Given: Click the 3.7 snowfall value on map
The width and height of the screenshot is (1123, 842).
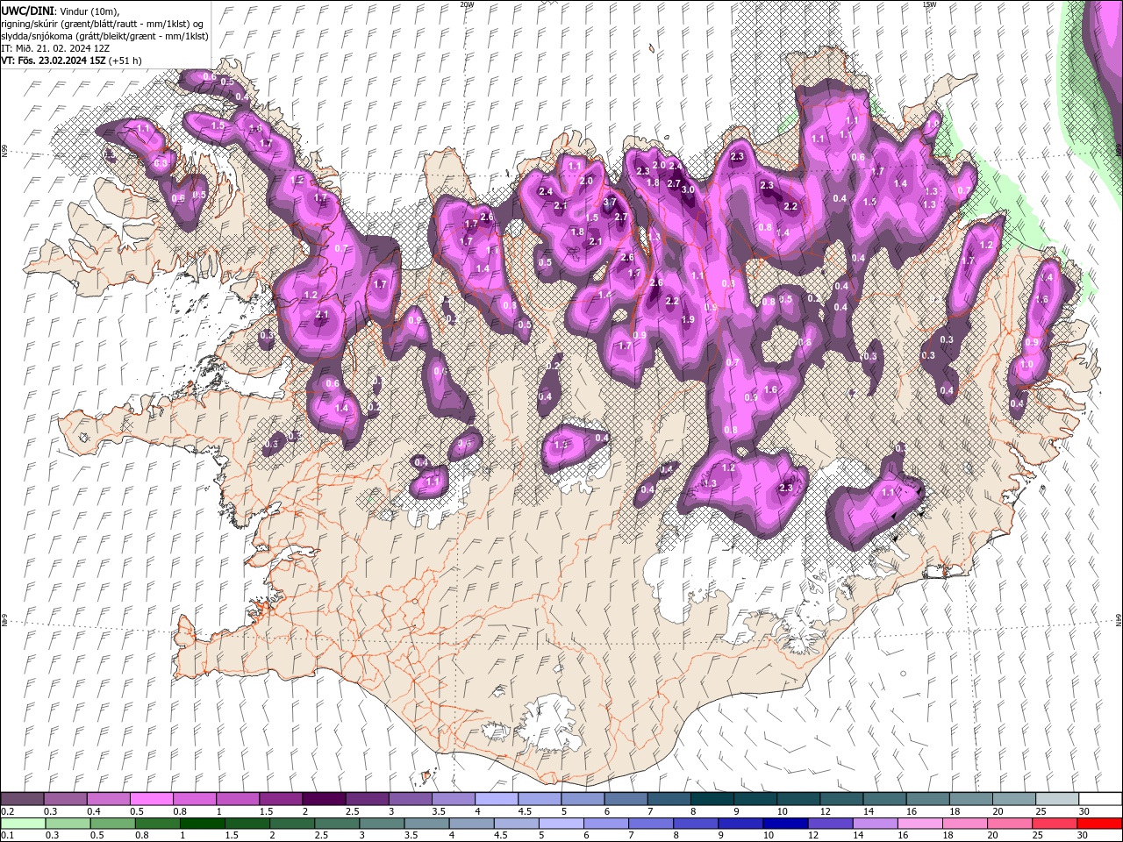Looking at the screenshot, I should click(x=611, y=202).
